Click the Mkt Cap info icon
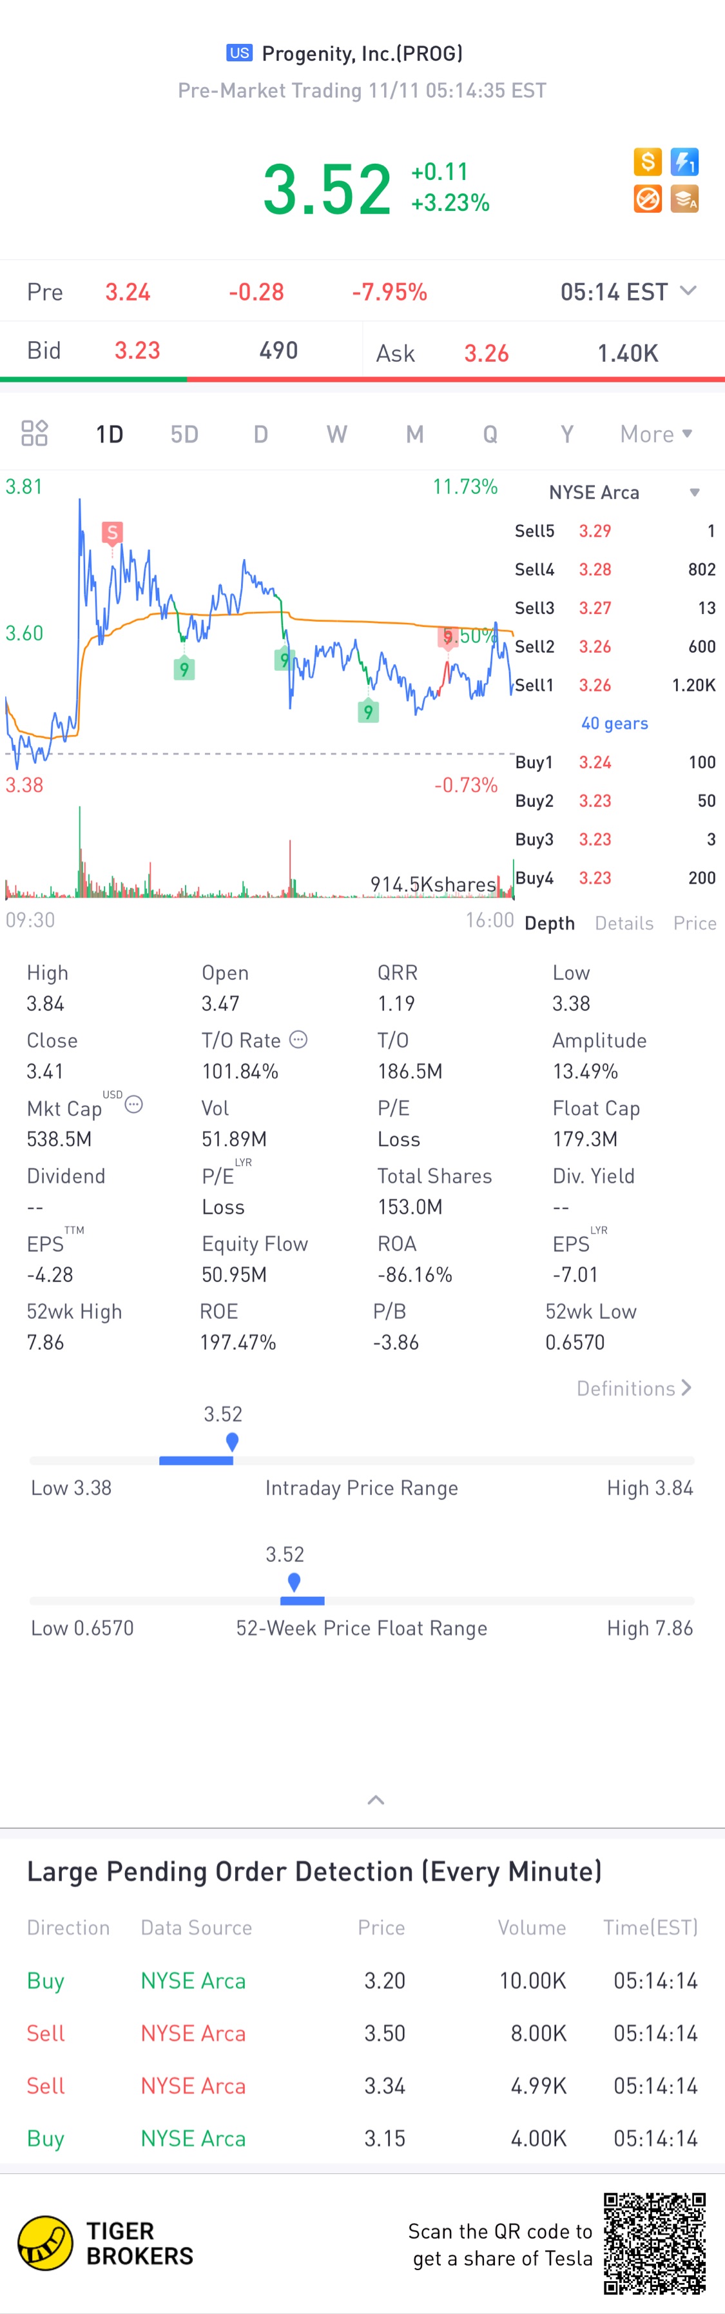Image resolution: width=725 pixels, height=2314 pixels. point(133,1105)
